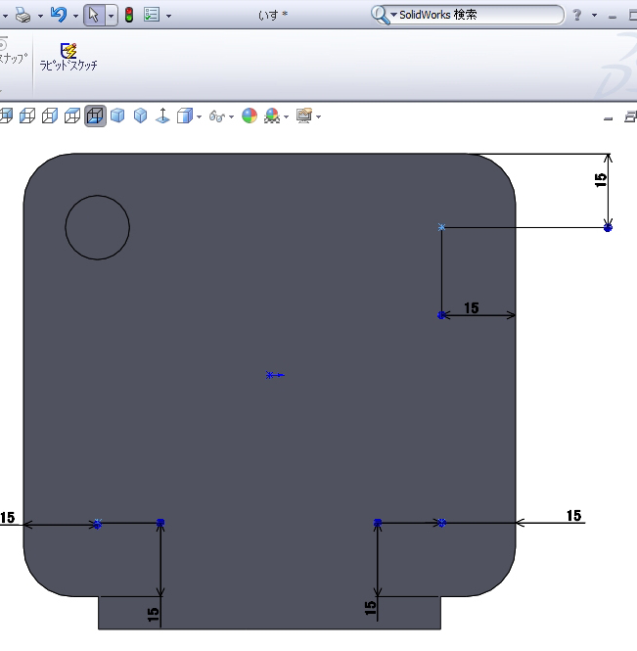Toggle the Rapid Sketch (ラピッドスケッチ) tool
637x651 pixels.
click(x=68, y=56)
